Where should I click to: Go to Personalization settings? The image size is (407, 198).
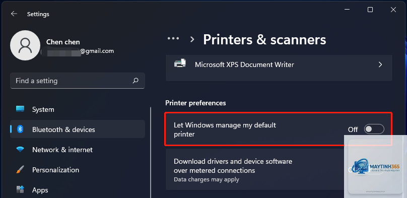click(78, 170)
